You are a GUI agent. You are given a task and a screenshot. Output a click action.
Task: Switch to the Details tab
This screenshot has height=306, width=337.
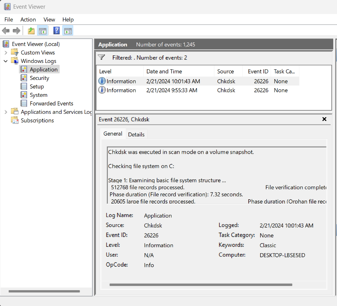pos(136,134)
